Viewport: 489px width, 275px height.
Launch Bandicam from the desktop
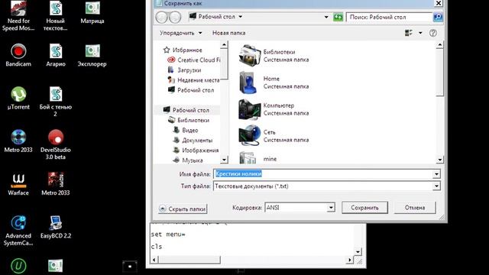pyautogui.click(x=18, y=55)
